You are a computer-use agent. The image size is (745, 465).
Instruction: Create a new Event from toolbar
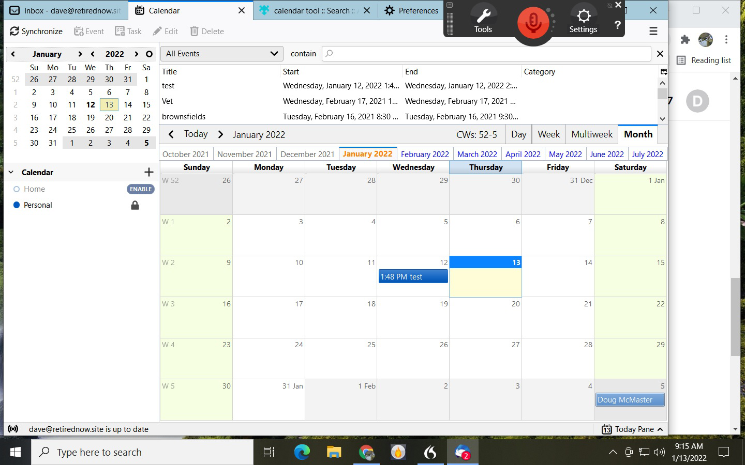tap(89, 32)
